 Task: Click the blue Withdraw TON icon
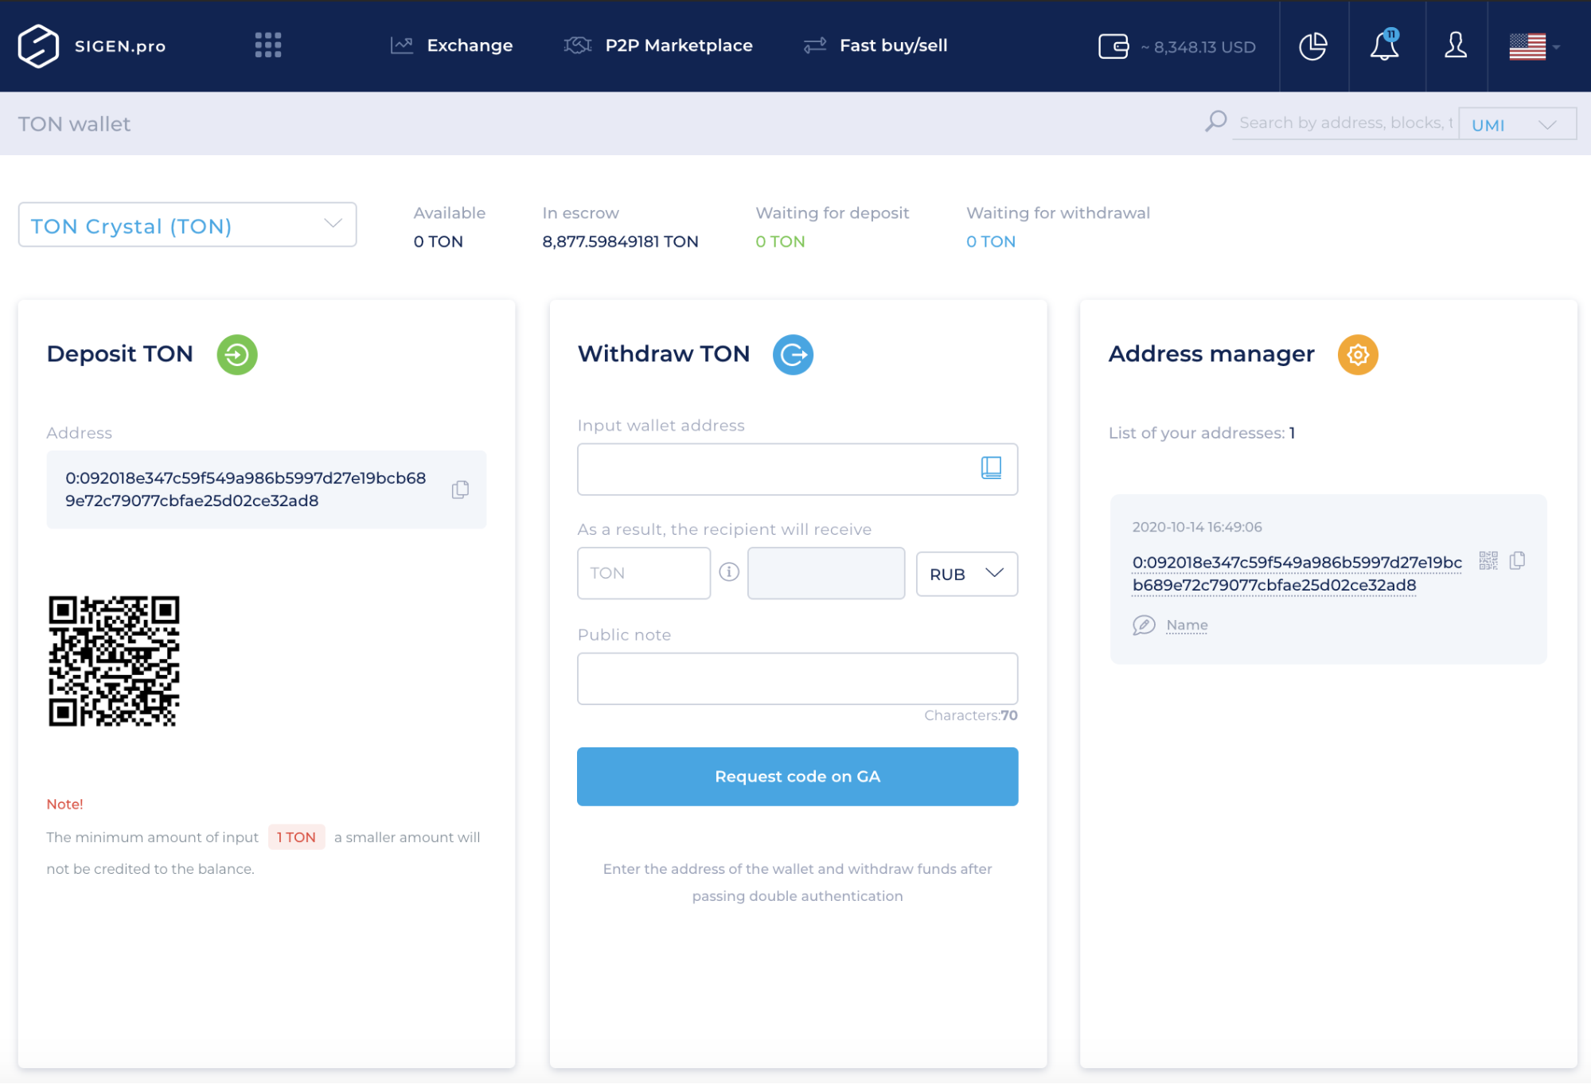pos(793,355)
